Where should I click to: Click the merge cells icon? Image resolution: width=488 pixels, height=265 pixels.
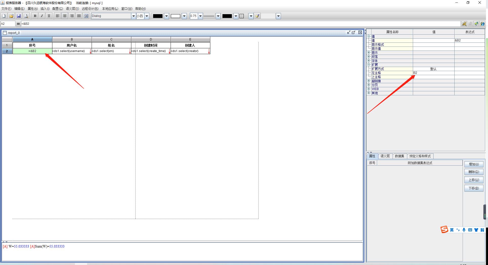(x=86, y=16)
